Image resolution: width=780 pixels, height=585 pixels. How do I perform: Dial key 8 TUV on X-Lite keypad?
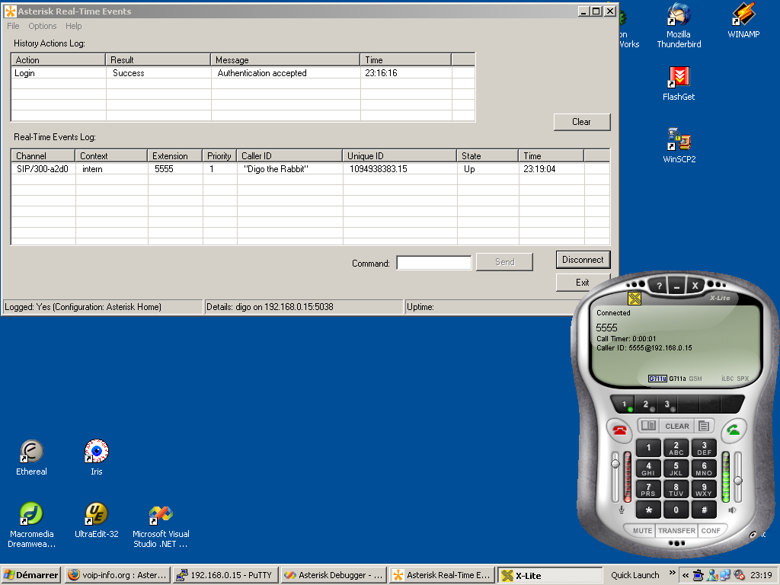pos(676,489)
